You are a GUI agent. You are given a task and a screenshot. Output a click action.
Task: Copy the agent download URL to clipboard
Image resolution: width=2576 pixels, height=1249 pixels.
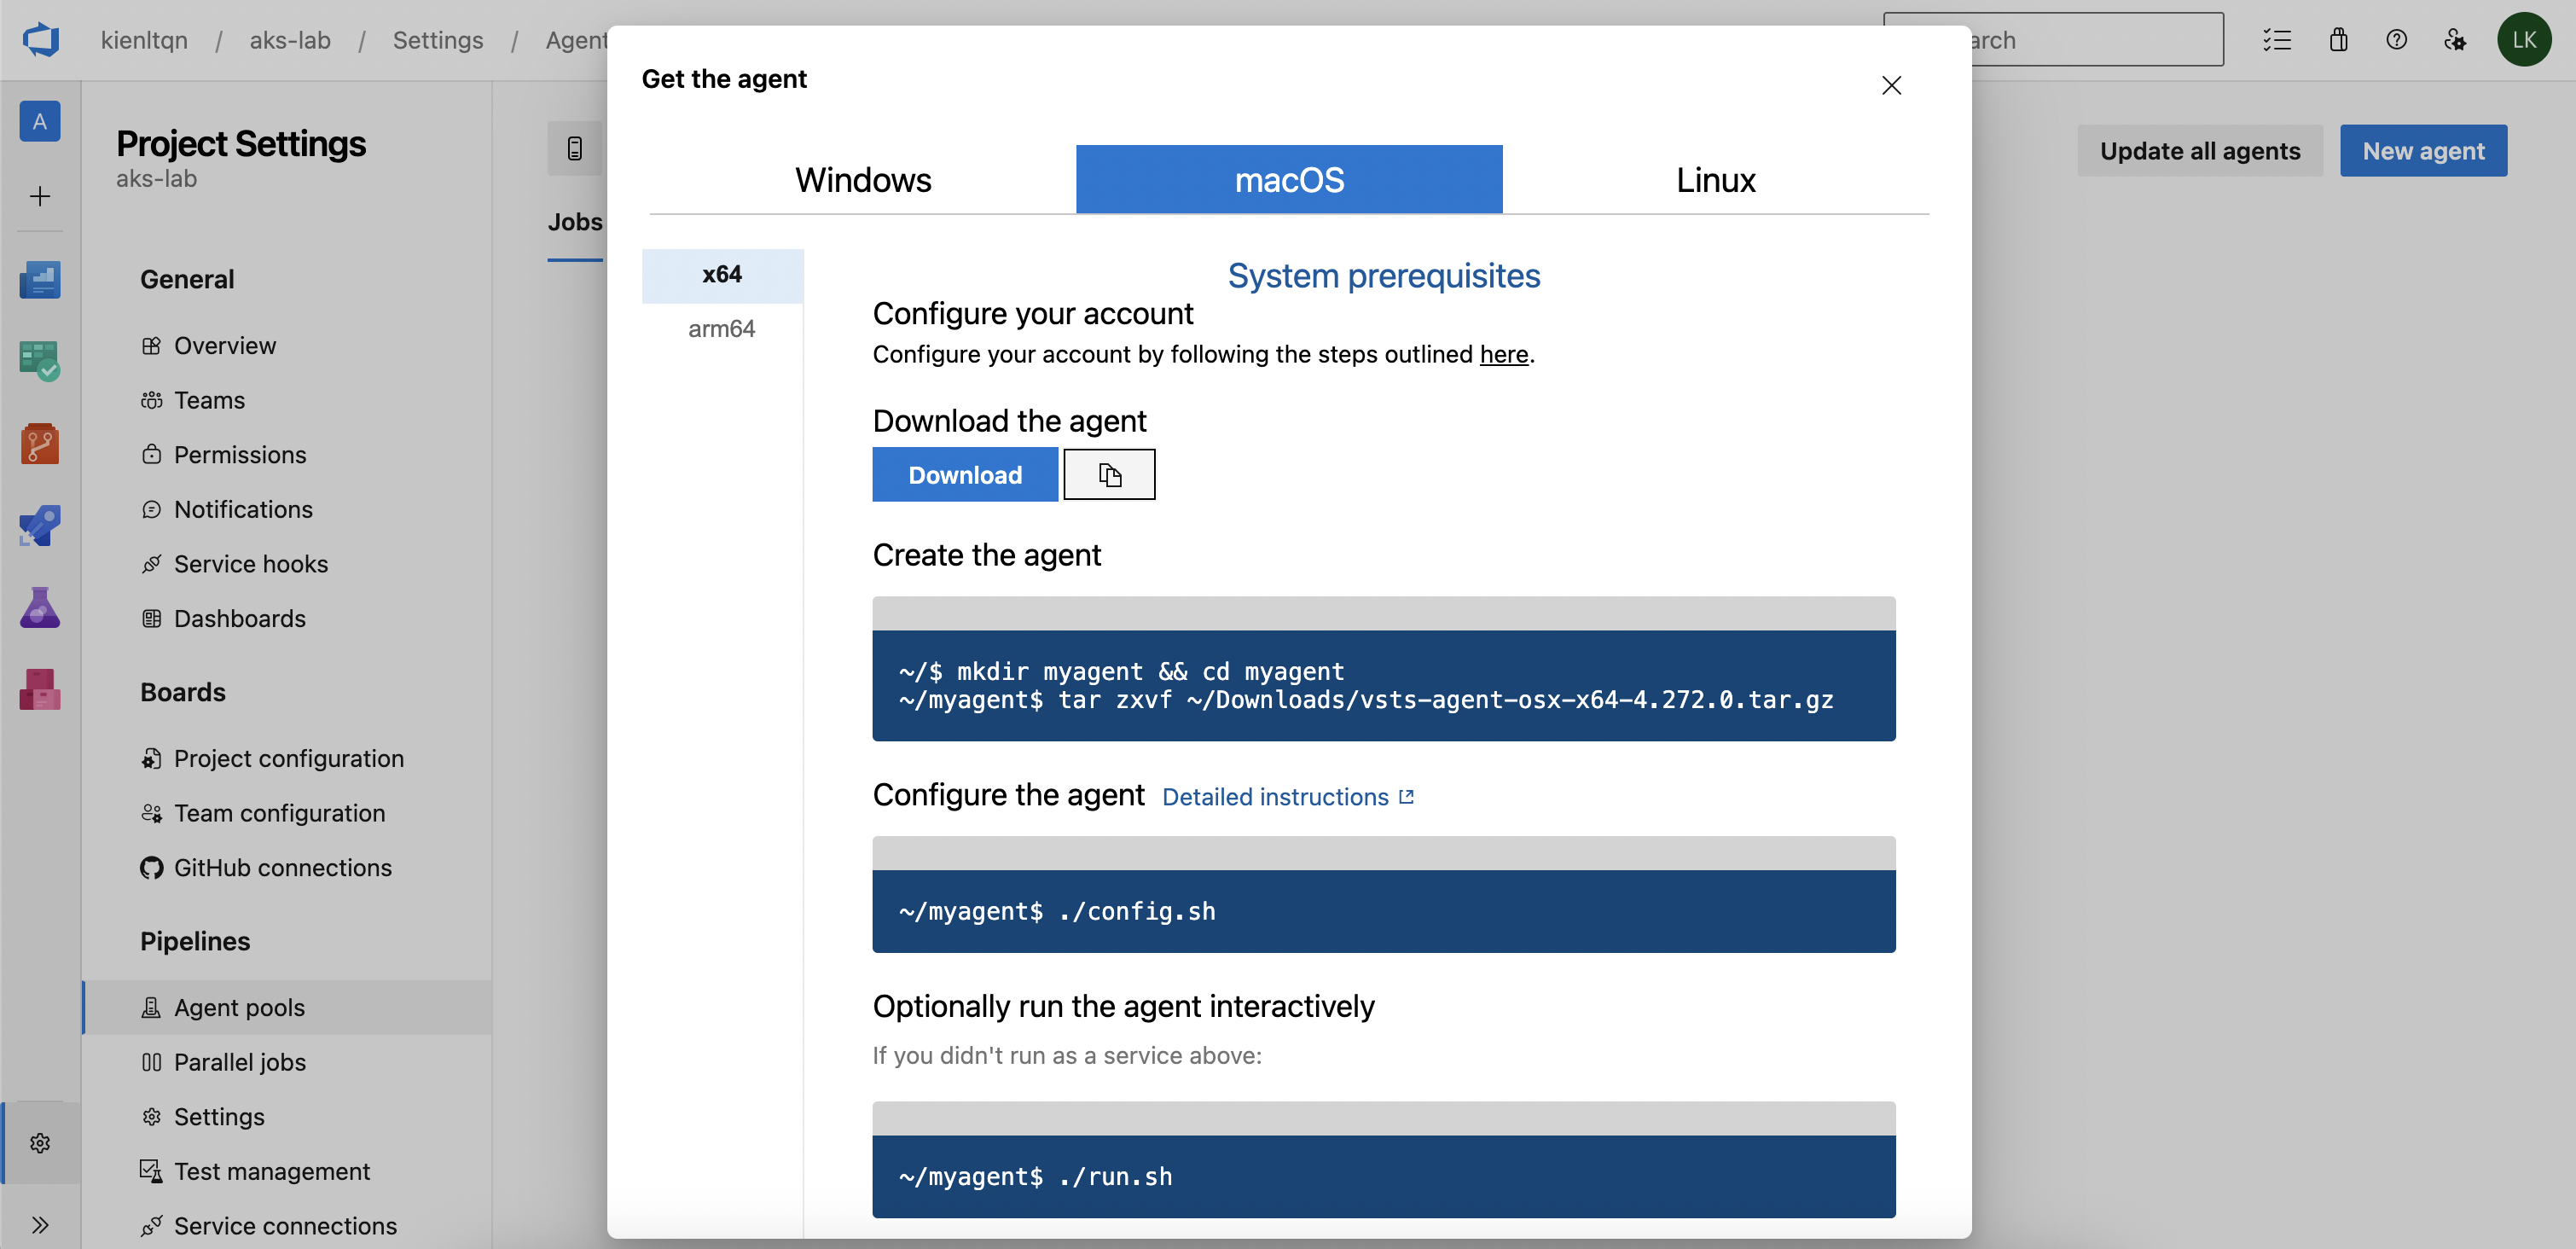(x=1109, y=475)
